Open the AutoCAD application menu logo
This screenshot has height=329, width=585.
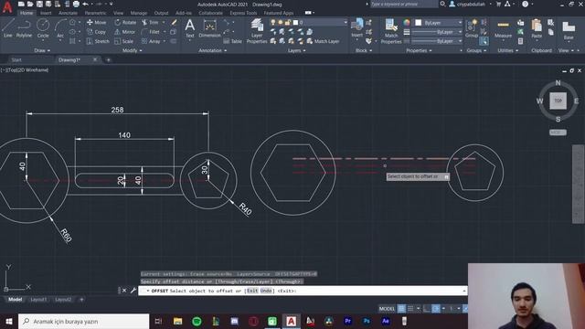(7, 7)
